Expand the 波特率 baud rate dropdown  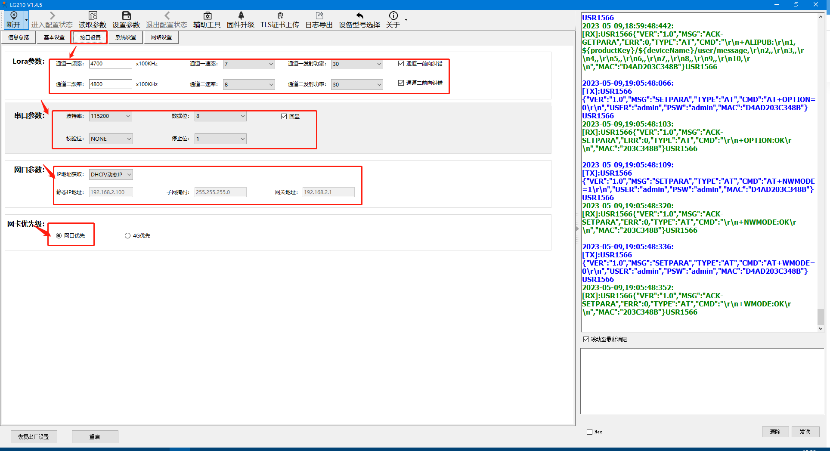[x=128, y=116]
